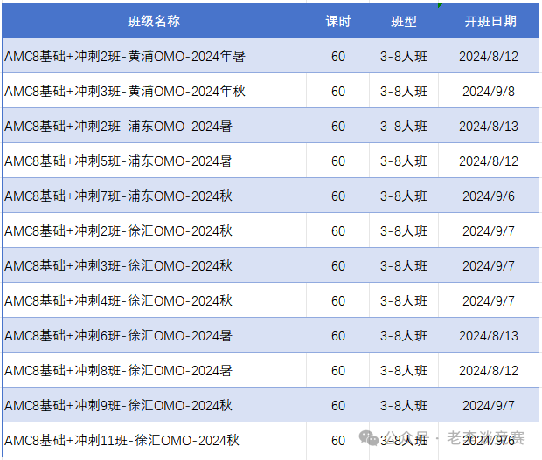This screenshot has height=460, width=542.
Task: Select cell AMC8基础+冲刺3班-黄浦OMO-2024年秋
Action: click(x=154, y=91)
